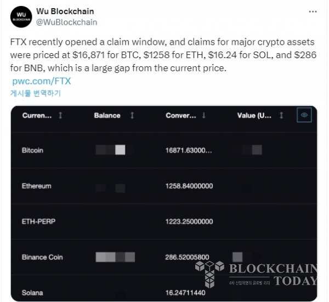Select the Ethereum row
The height and width of the screenshot is (302, 329).
click(164, 186)
